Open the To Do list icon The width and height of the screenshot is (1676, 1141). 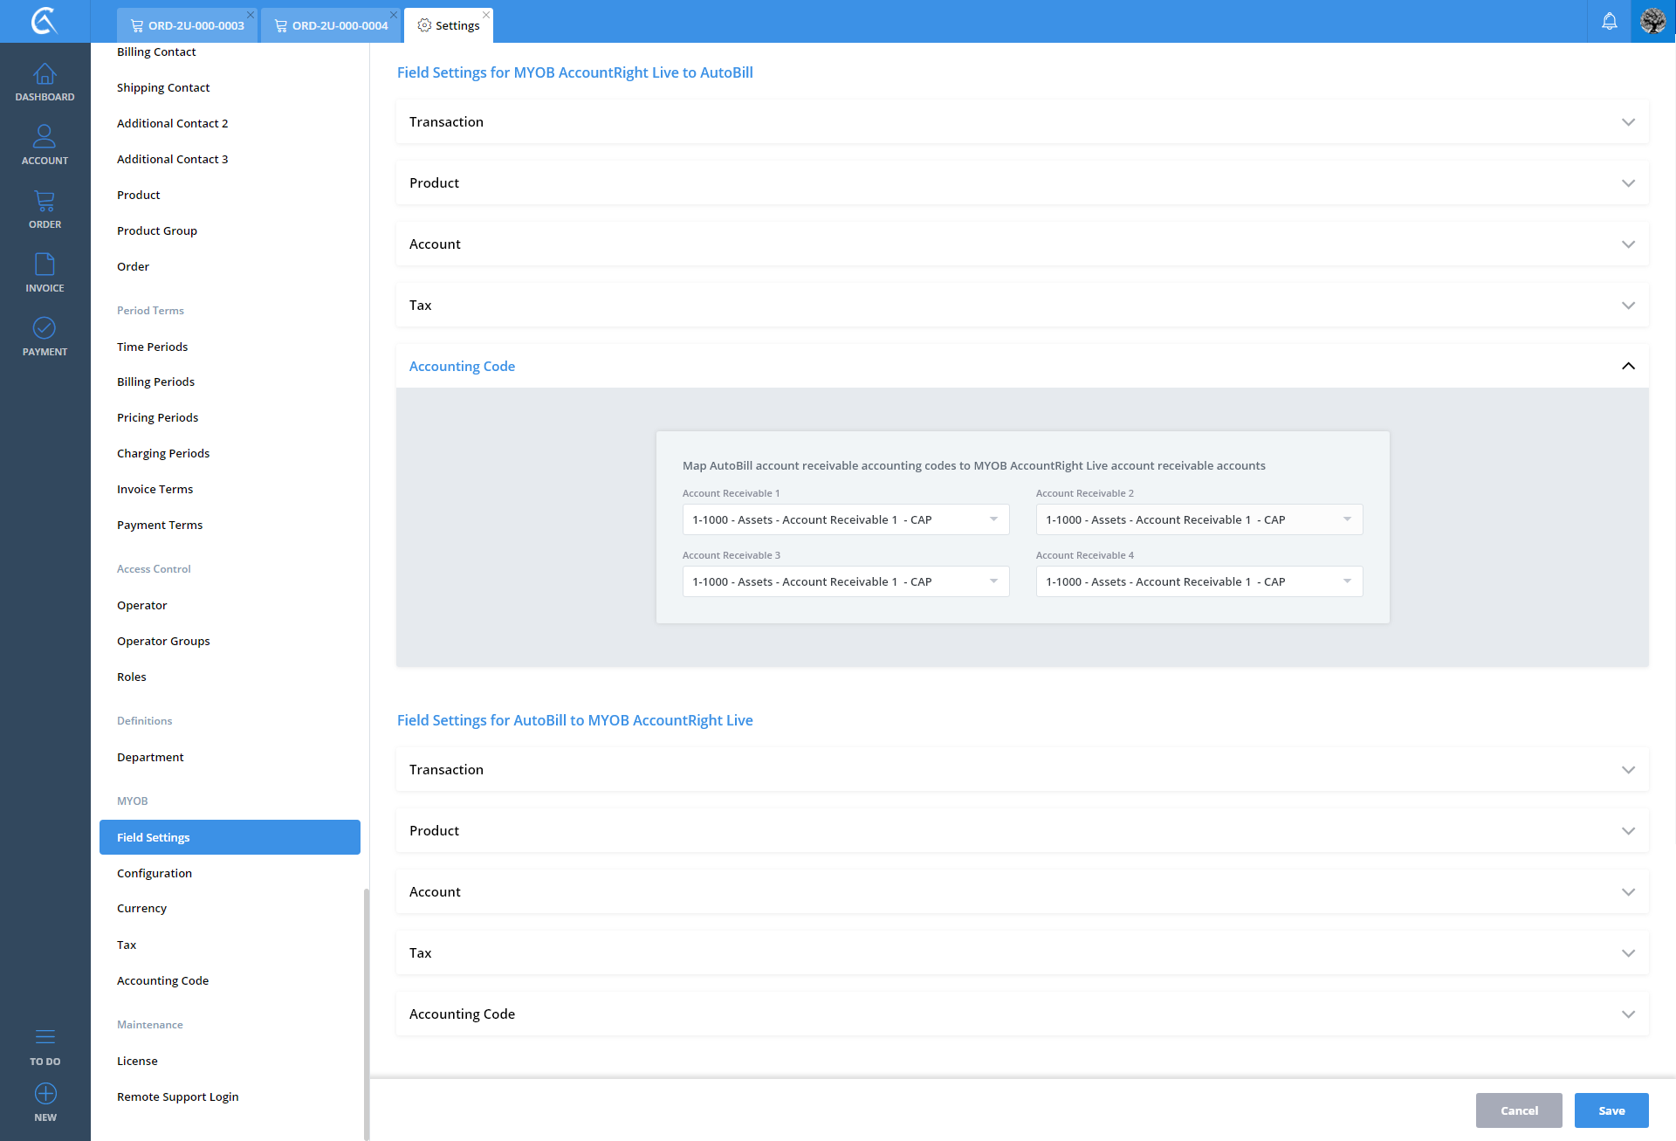click(x=45, y=1037)
